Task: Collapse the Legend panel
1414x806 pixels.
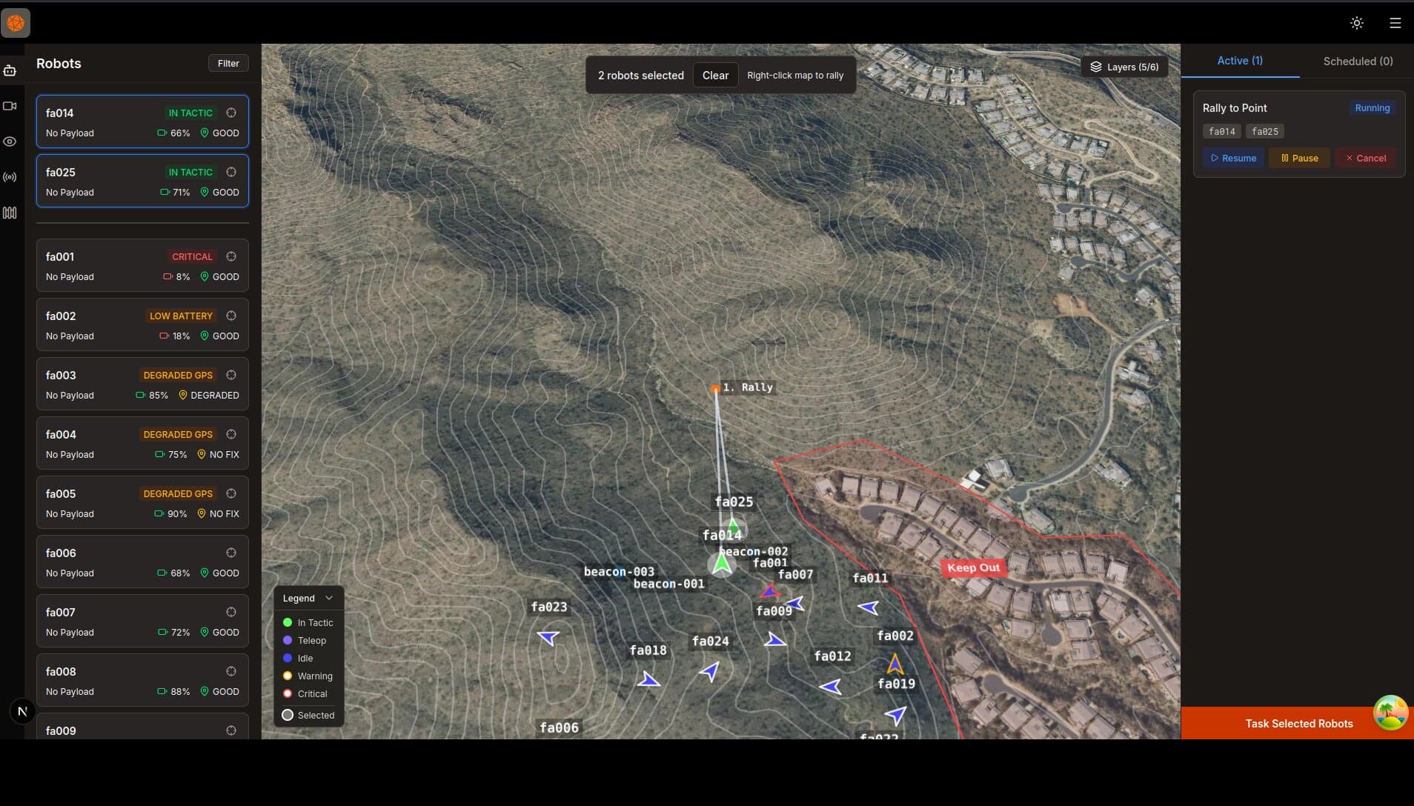Action: point(329,598)
